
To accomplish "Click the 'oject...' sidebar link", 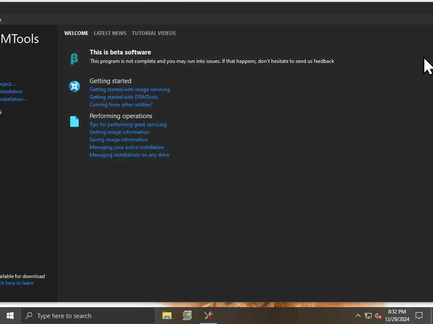I will coord(8,84).
